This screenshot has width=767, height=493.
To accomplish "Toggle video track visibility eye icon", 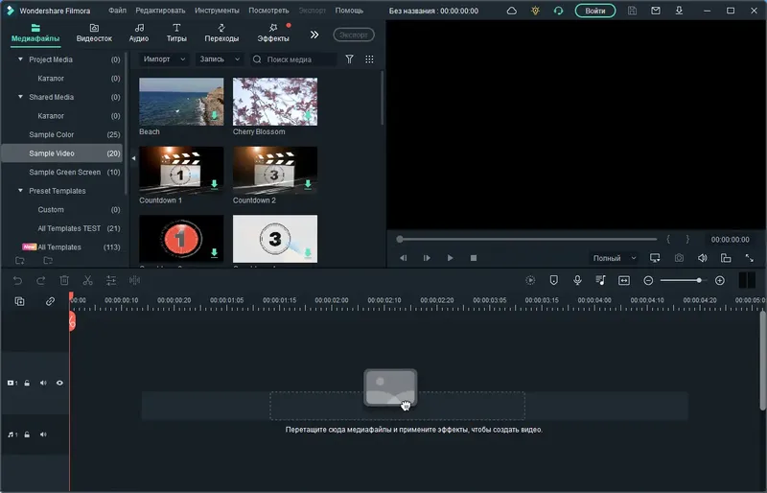I will [59, 383].
